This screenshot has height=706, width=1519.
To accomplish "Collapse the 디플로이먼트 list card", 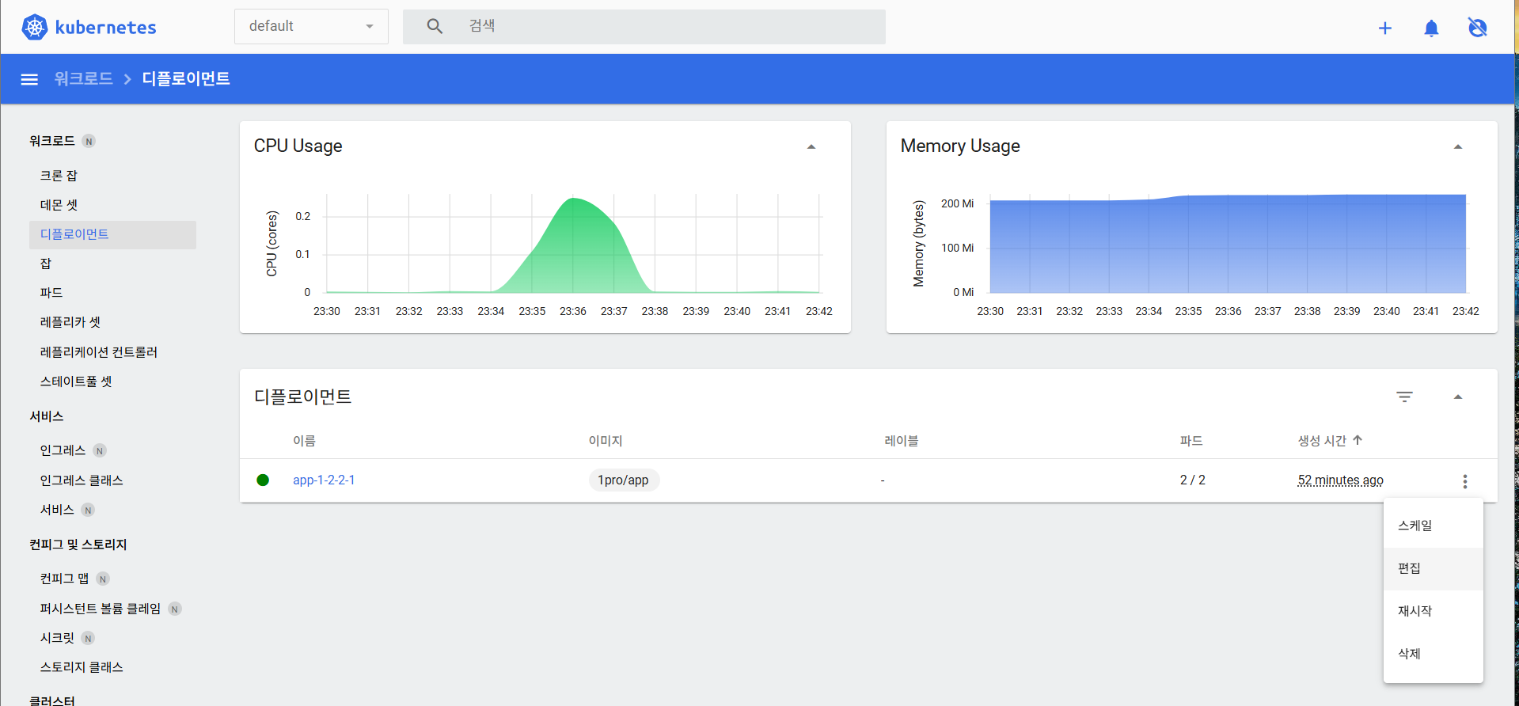I will click(x=1457, y=397).
